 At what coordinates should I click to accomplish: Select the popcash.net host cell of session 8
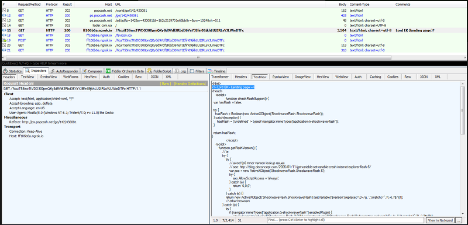pyautogui.click(x=102, y=11)
